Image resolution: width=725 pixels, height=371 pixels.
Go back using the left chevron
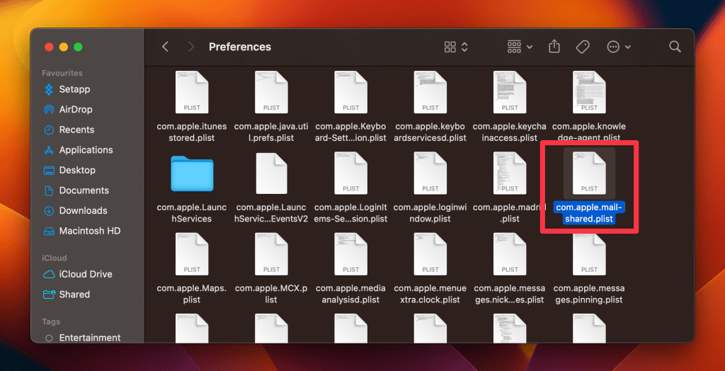coord(165,47)
